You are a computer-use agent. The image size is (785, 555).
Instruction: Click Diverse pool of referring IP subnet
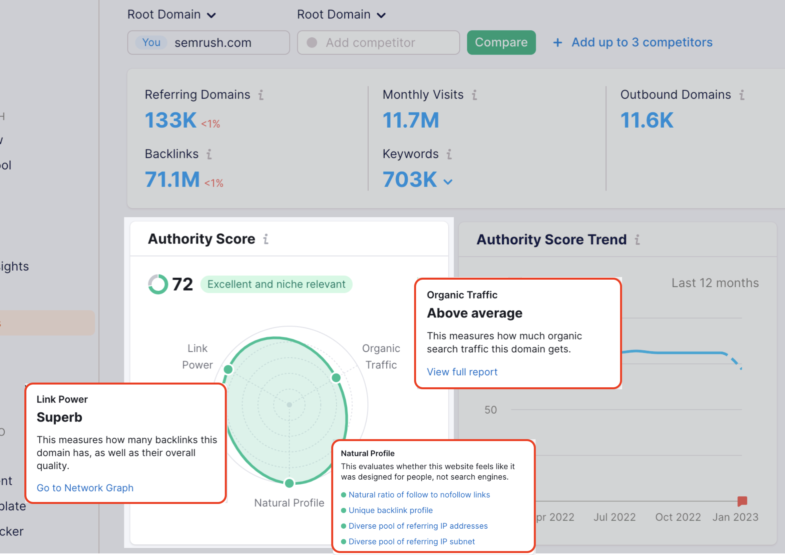tap(412, 542)
